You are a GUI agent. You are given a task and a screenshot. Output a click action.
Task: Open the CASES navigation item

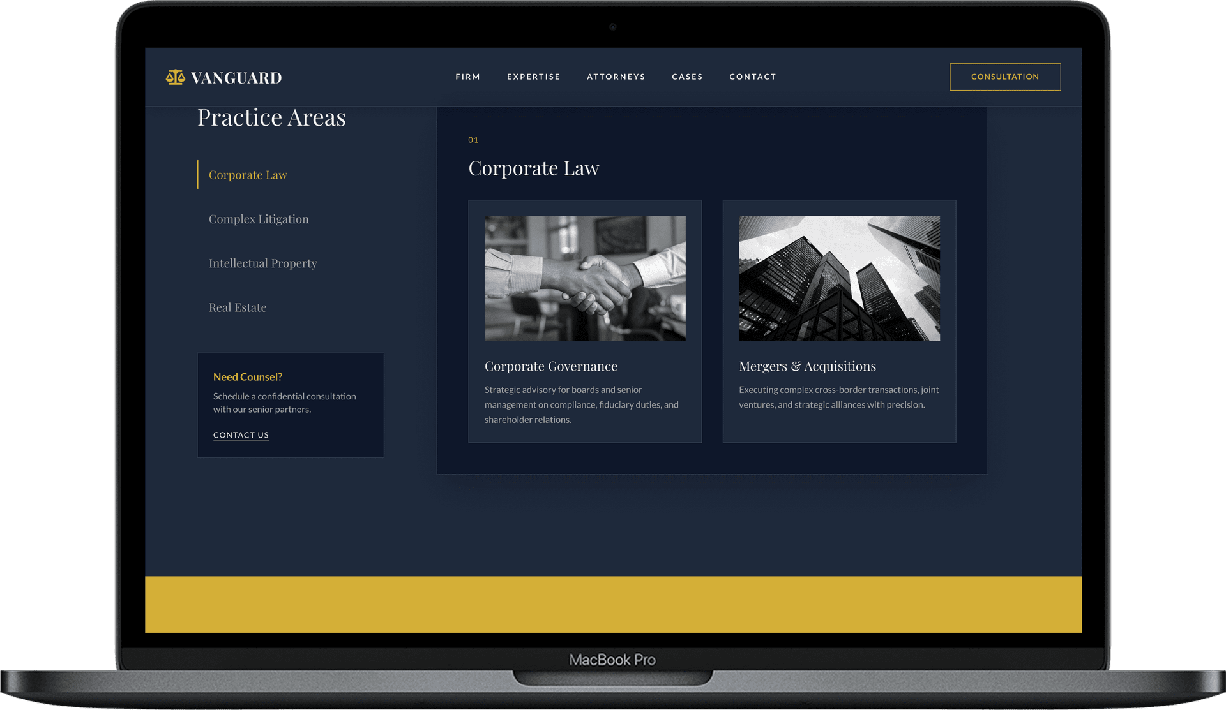[687, 77]
